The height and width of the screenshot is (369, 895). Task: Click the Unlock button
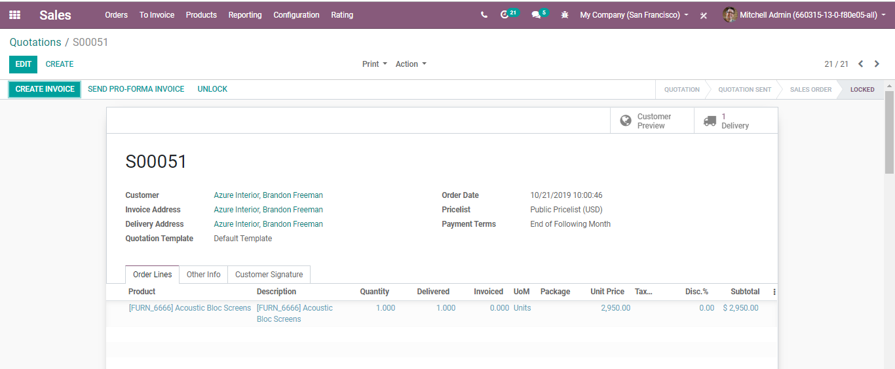212,89
